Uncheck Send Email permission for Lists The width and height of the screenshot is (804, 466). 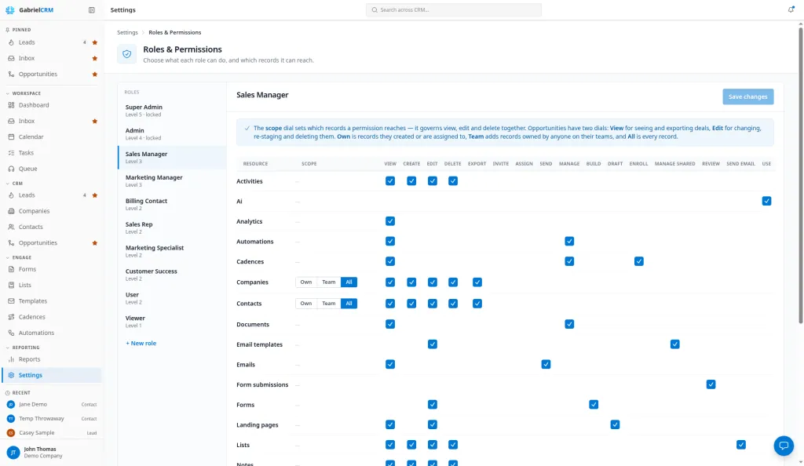[741, 445]
